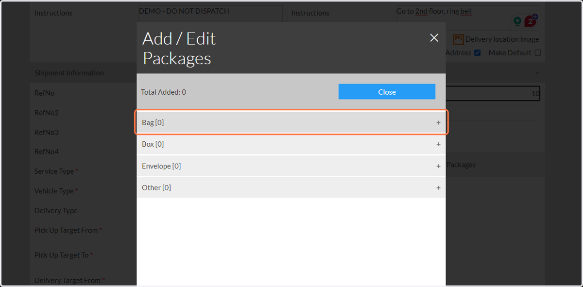Expand the Envelope [0] package row
This screenshot has height=287, width=583.
pyautogui.click(x=291, y=166)
